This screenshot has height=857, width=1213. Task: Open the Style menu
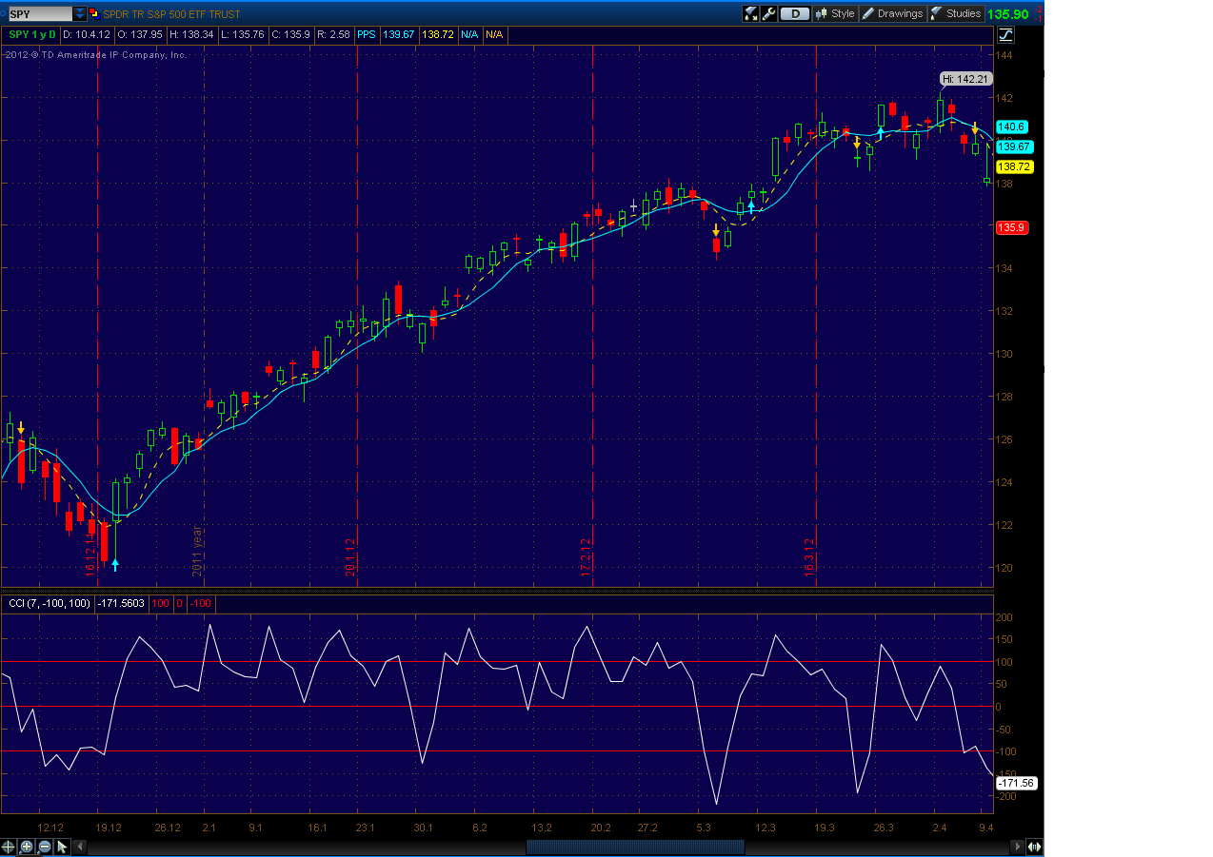click(x=834, y=13)
